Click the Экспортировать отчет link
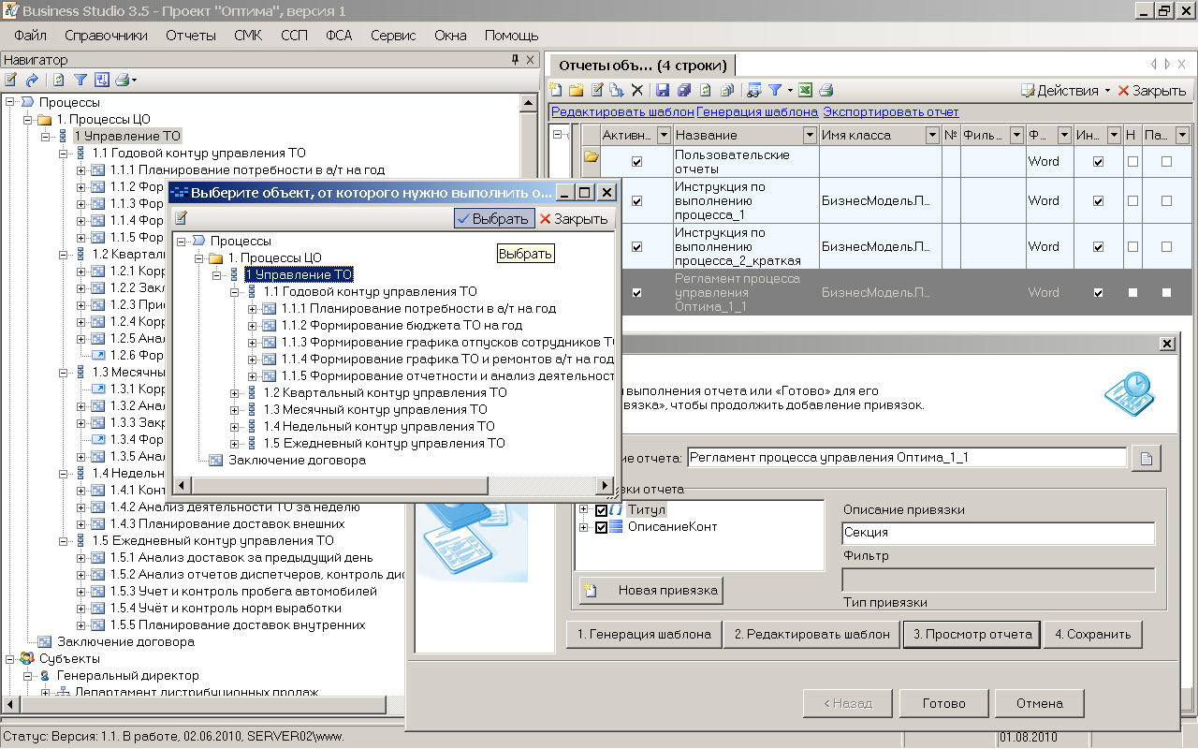 (x=890, y=112)
